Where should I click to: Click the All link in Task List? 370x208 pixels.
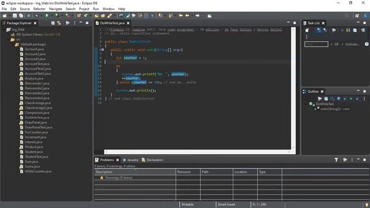point(336,44)
